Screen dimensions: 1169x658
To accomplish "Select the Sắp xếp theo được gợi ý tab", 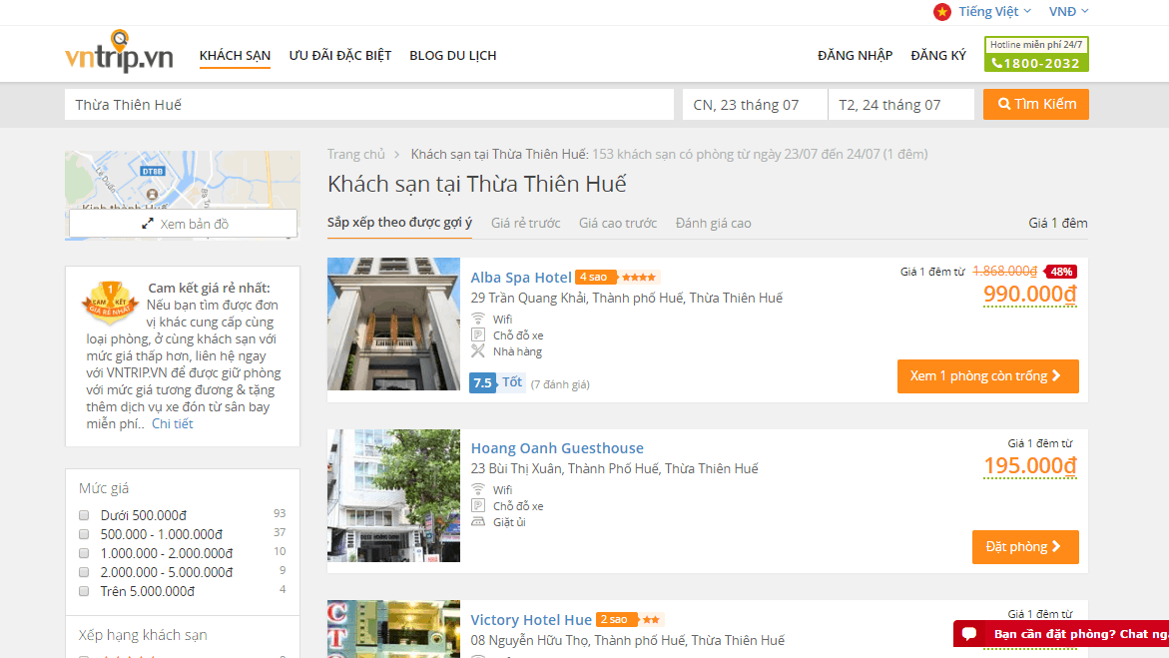I will (x=399, y=223).
